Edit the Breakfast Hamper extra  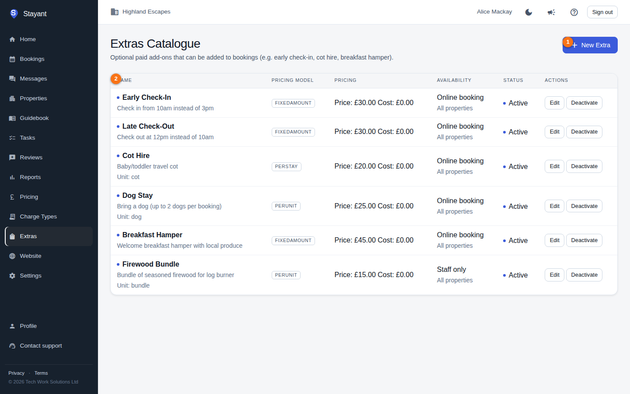point(554,240)
